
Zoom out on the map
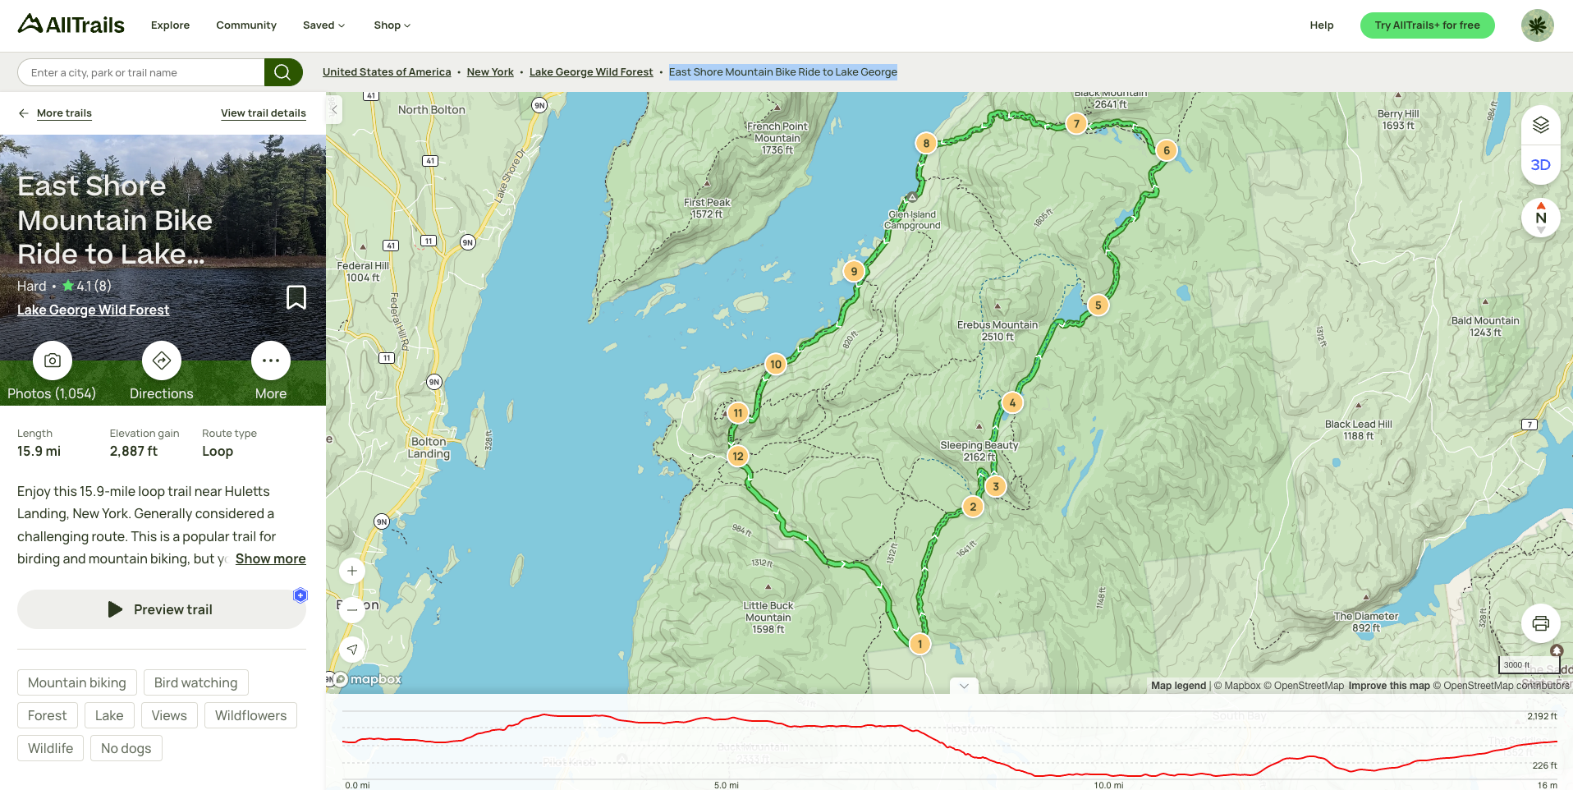click(352, 609)
